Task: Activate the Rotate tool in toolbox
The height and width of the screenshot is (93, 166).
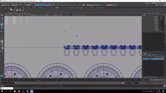Action: [2, 28]
